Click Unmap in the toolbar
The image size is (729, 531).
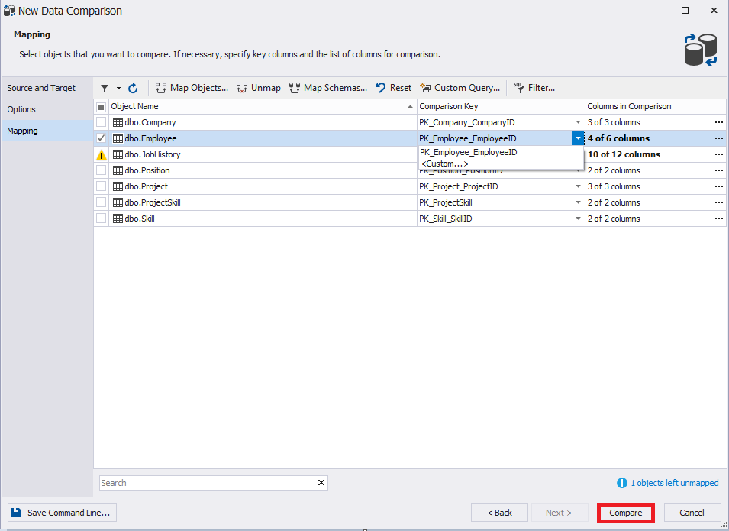coord(259,88)
